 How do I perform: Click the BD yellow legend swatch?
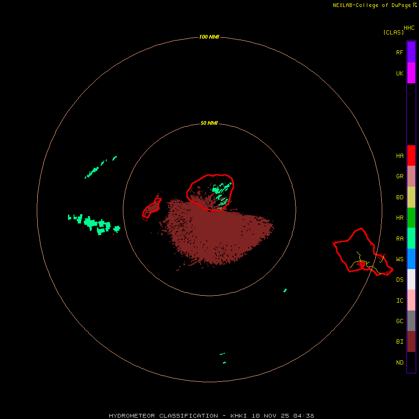tap(411, 197)
